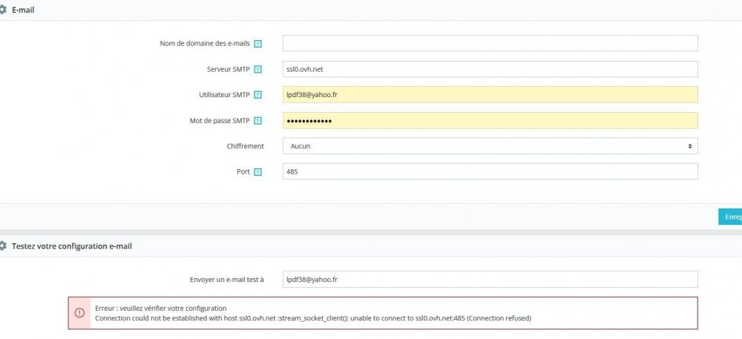
Task: Click the Mot de passe SMTP field
Action: coord(490,121)
